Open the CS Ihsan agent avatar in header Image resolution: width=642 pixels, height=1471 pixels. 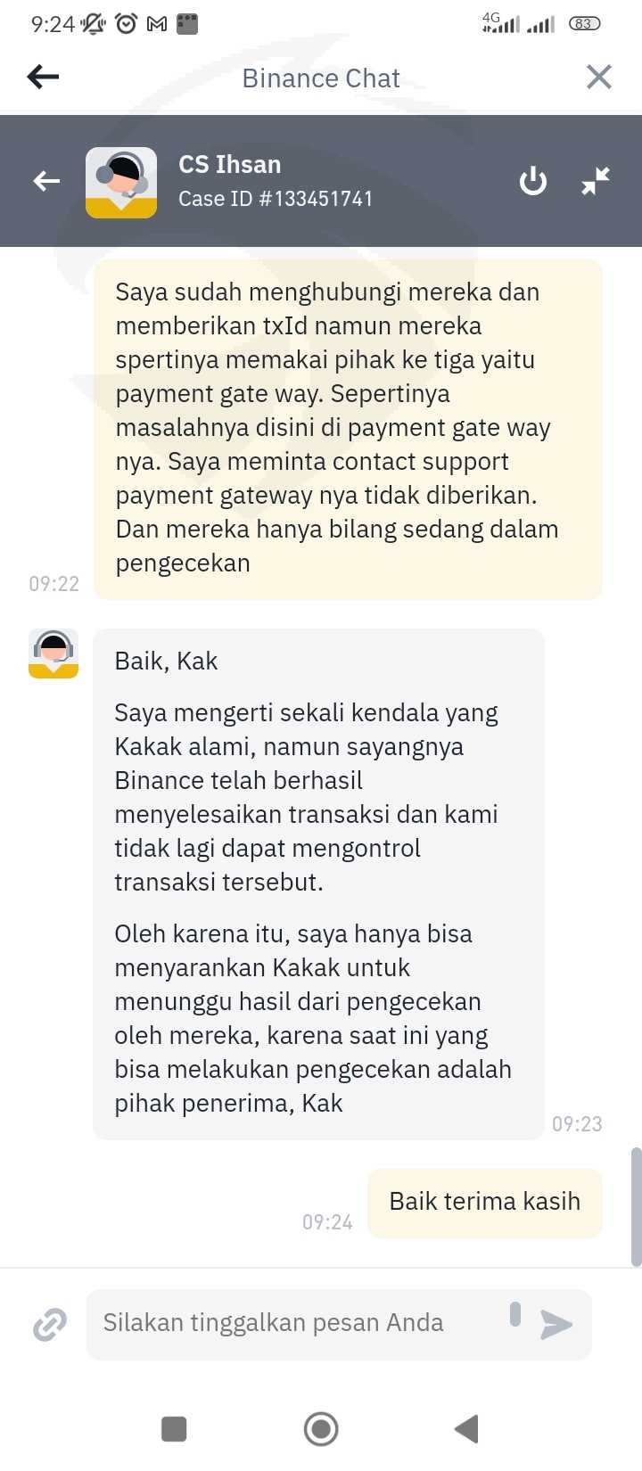pyautogui.click(x=121, y=183)
